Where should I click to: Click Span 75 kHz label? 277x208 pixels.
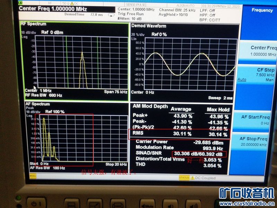coord(116,92)
